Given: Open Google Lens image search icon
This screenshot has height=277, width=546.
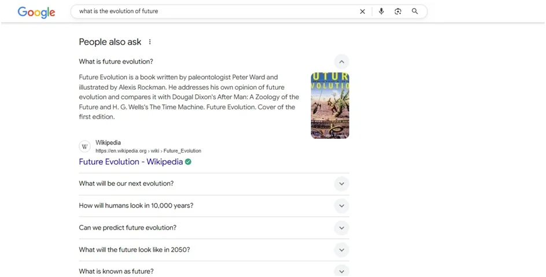Looking at the screenshot, I should (398, 12).
